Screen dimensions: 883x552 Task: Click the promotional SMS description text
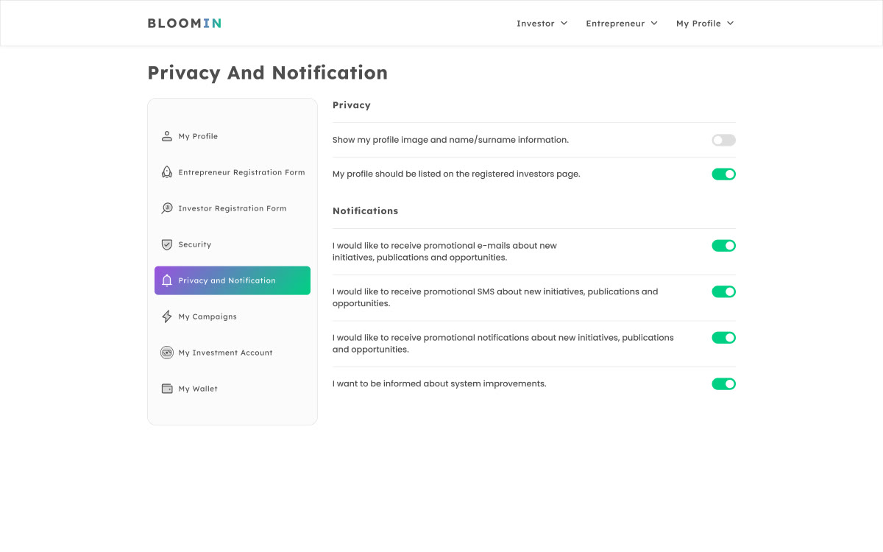495,297
